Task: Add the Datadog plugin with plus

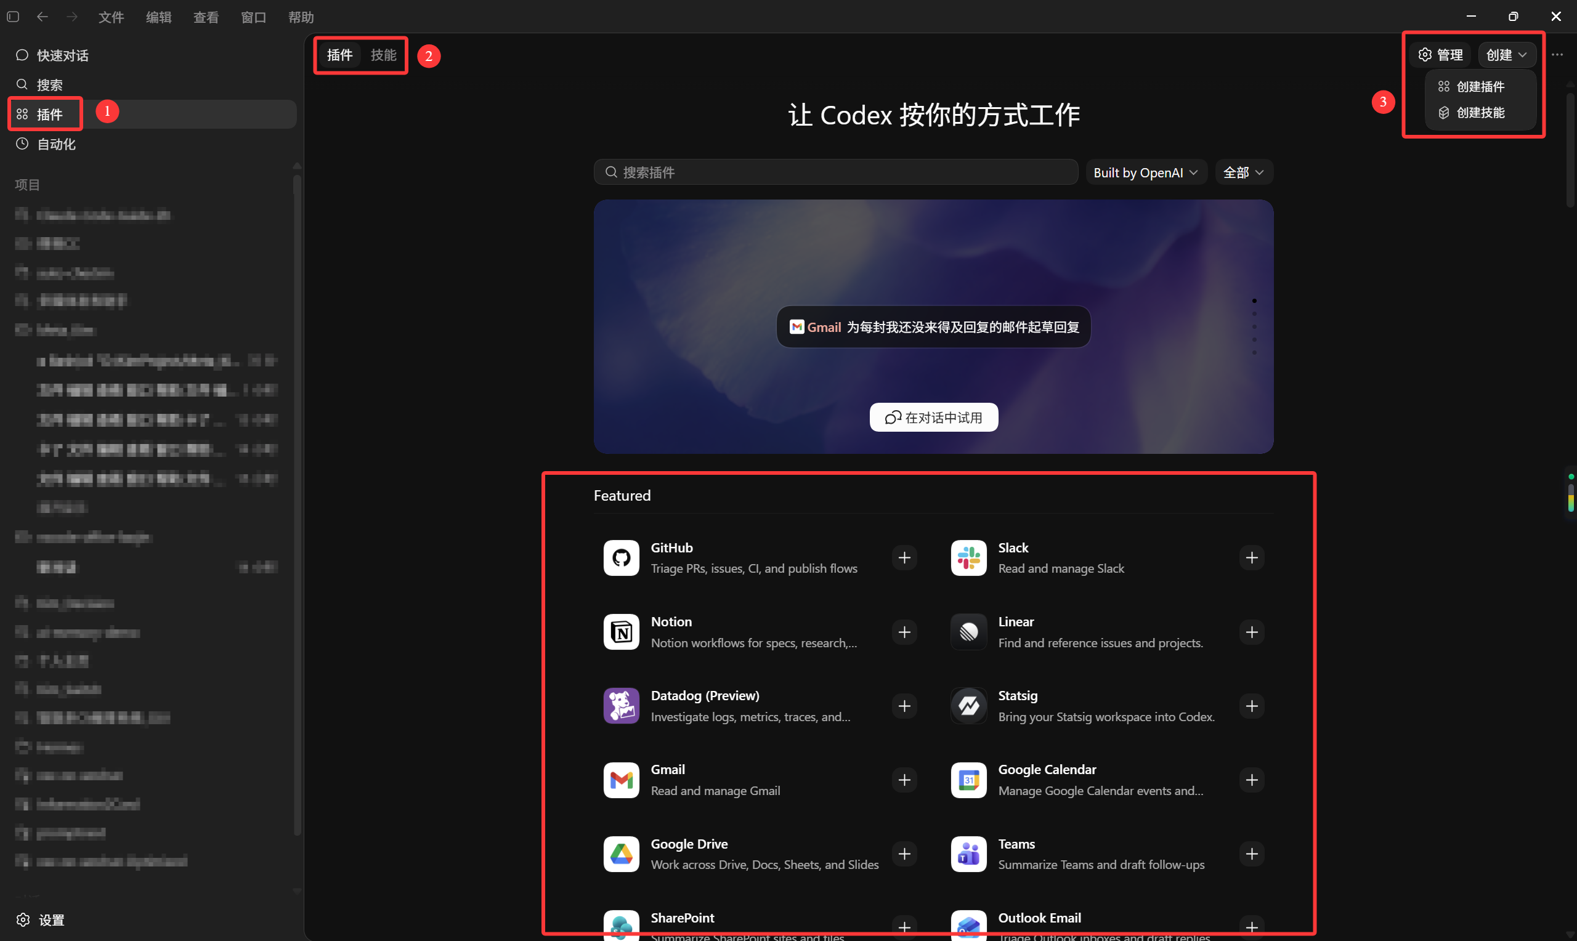Action: pyautogui.click(x=904, y=706)
